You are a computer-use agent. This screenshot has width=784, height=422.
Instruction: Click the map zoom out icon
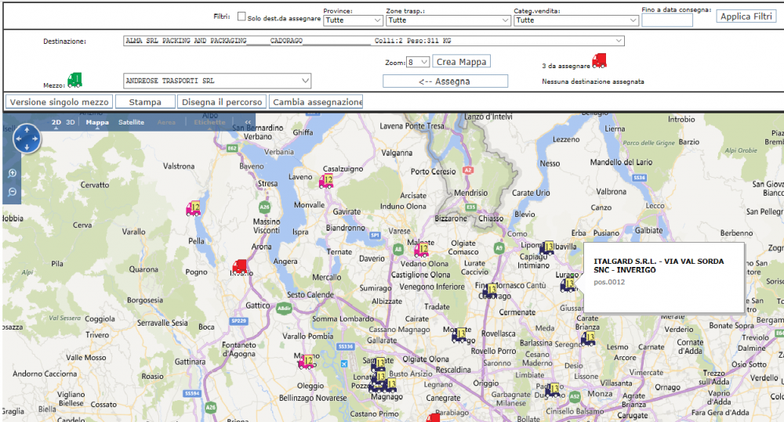tap(12, 193)
